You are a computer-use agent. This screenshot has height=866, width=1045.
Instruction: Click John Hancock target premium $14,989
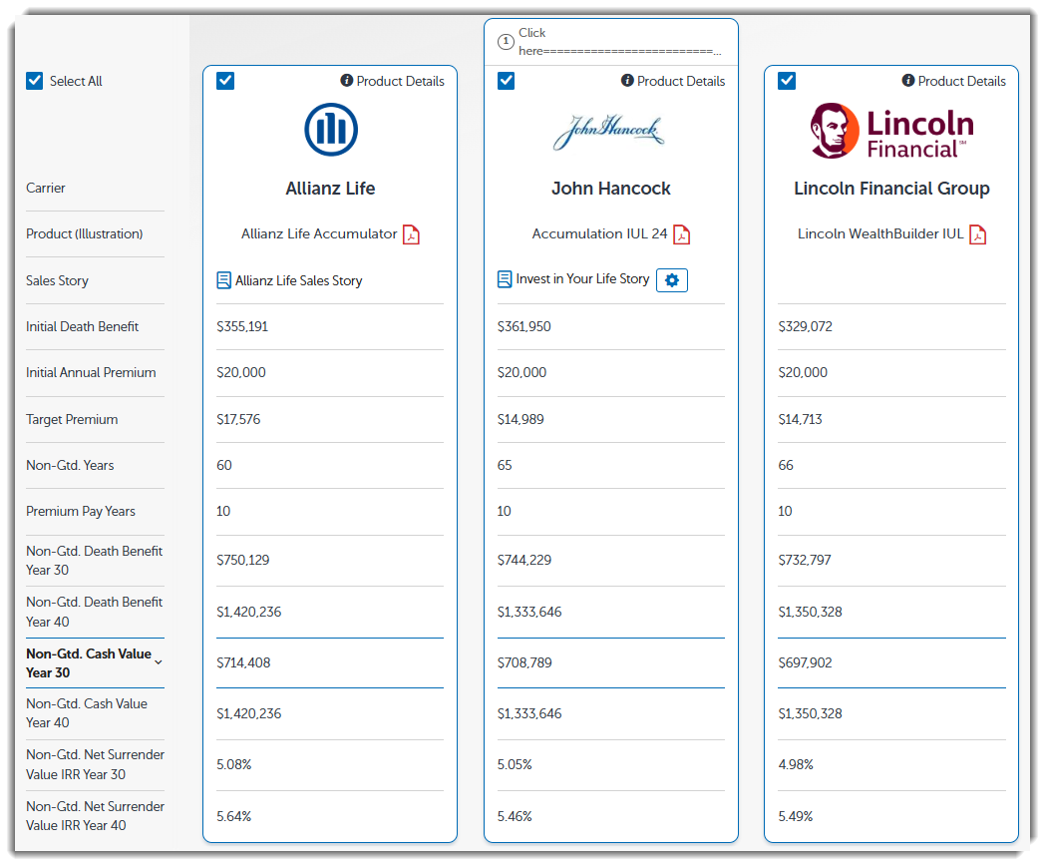coord(521,419)
